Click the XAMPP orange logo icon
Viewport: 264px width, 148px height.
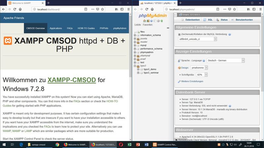pos(8,40)
